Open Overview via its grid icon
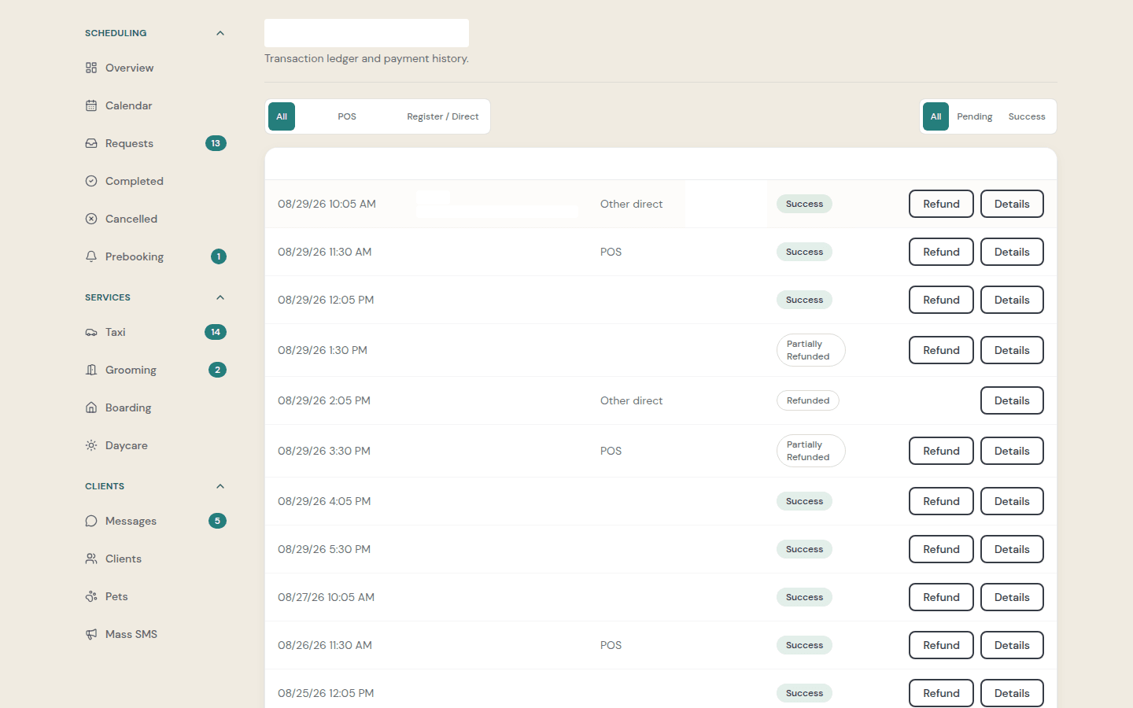The image size is (1133, 708). 91,68
